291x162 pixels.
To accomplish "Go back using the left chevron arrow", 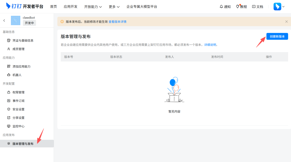I will coord(4,20).
